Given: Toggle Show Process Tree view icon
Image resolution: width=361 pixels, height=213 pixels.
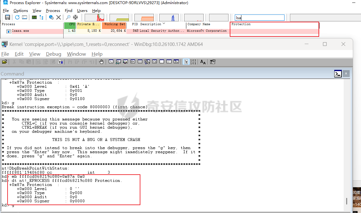Looking at the screenshot, I should [42, 17].
